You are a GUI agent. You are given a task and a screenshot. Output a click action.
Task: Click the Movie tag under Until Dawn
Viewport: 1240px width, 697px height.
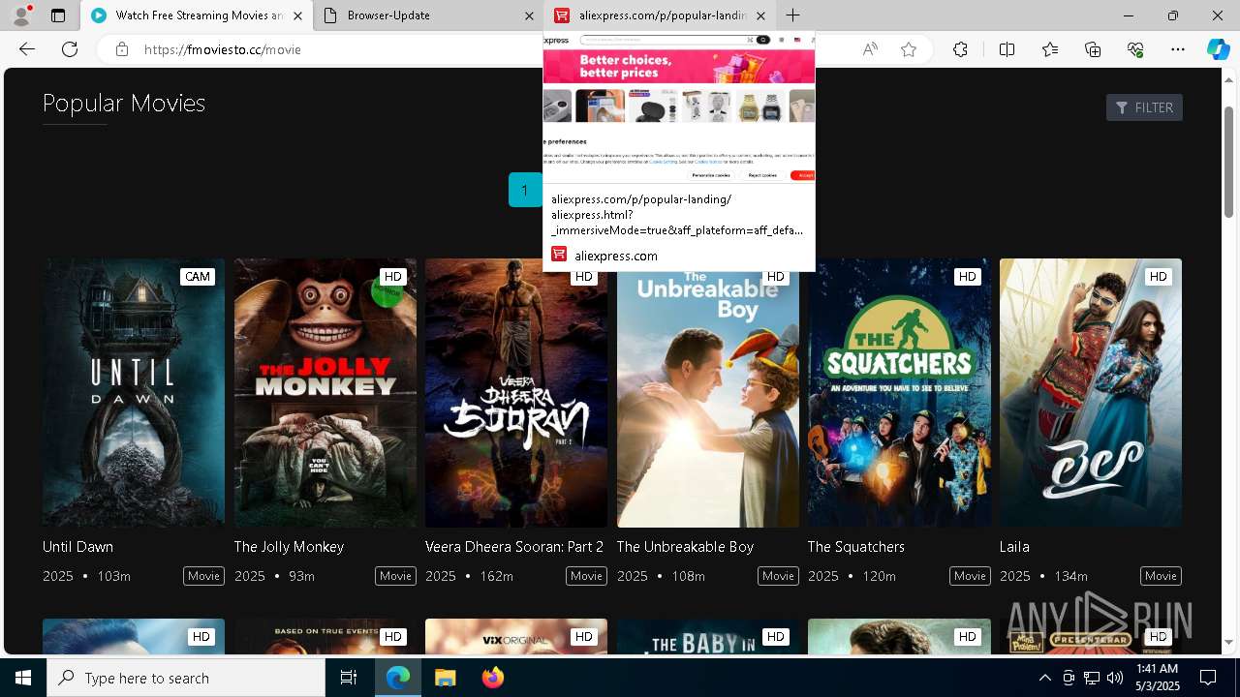coord(203,576)
